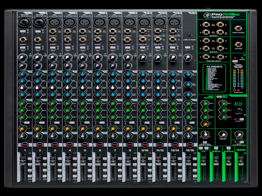Click the channel 1 yellow FX send knob
The width and height of the screenshot is (262, 196).
tap(22, 129)
